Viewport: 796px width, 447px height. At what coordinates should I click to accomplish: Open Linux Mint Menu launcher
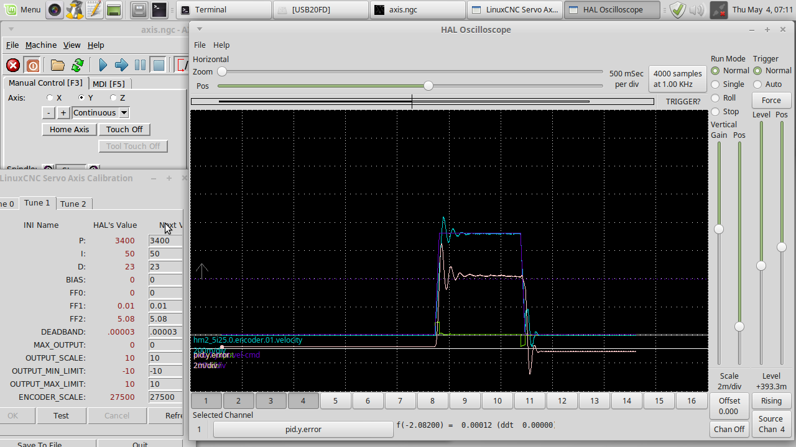22,9
